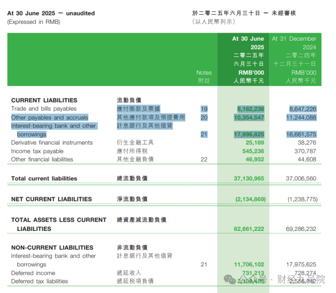Click TOTAL ASSETS LESS CURRENT heading

pos(59,220)
